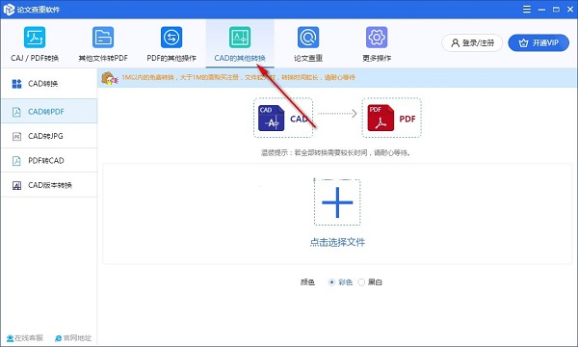Click the CAD转JPG sidebar icon
Viewport: 578px width, 347px height.
point(16,137)
